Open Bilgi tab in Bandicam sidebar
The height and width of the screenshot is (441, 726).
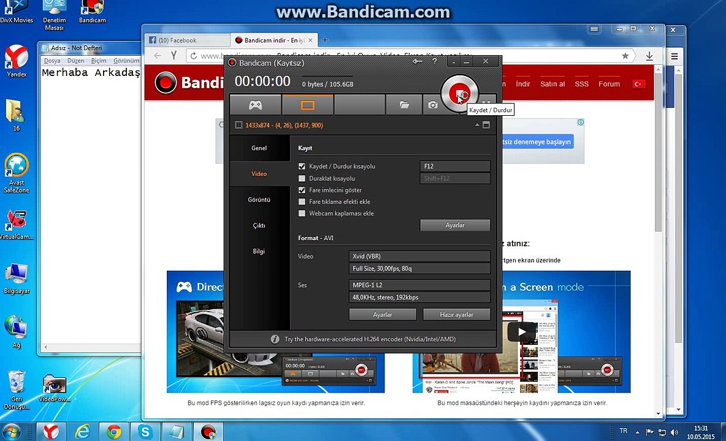coord(259,252)
